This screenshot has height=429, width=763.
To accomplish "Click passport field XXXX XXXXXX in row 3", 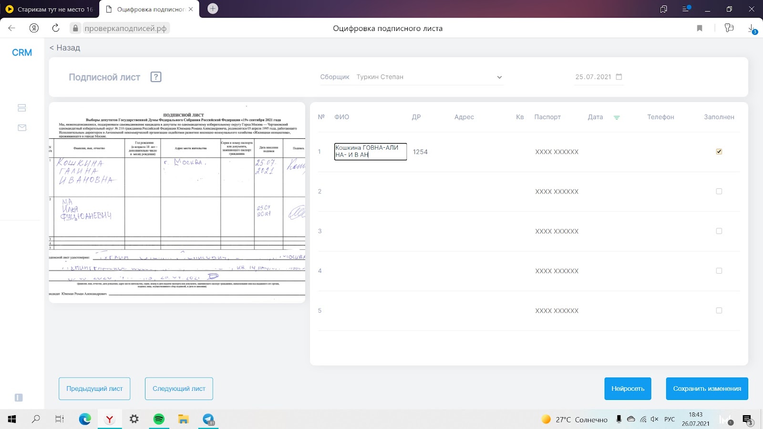I will coord(557,231).
